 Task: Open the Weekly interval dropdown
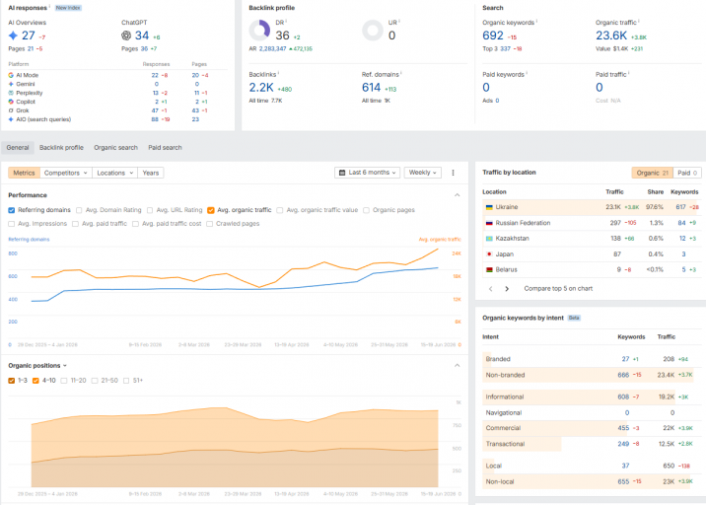[x=423, y=173]
